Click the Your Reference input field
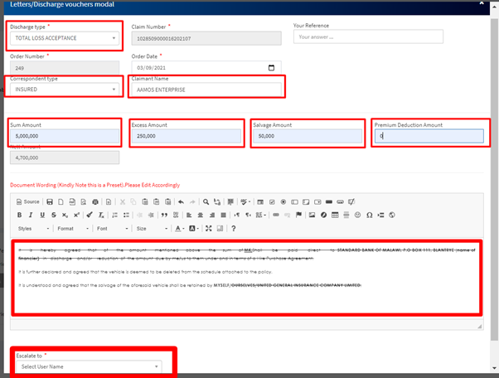 (x=368, y=37)
